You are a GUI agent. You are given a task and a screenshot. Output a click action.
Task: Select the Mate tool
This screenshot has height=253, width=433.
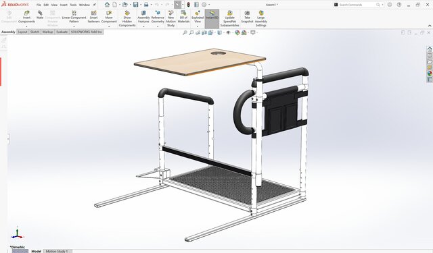pos(40,15)
